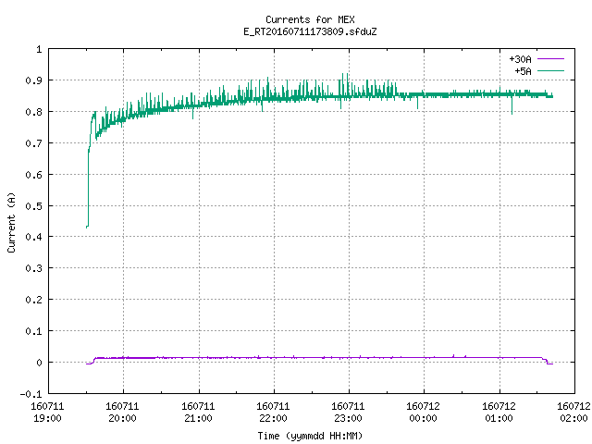592x444 pixels.
Task: Click the '+30A' legend label
Action: click(520, 59)
